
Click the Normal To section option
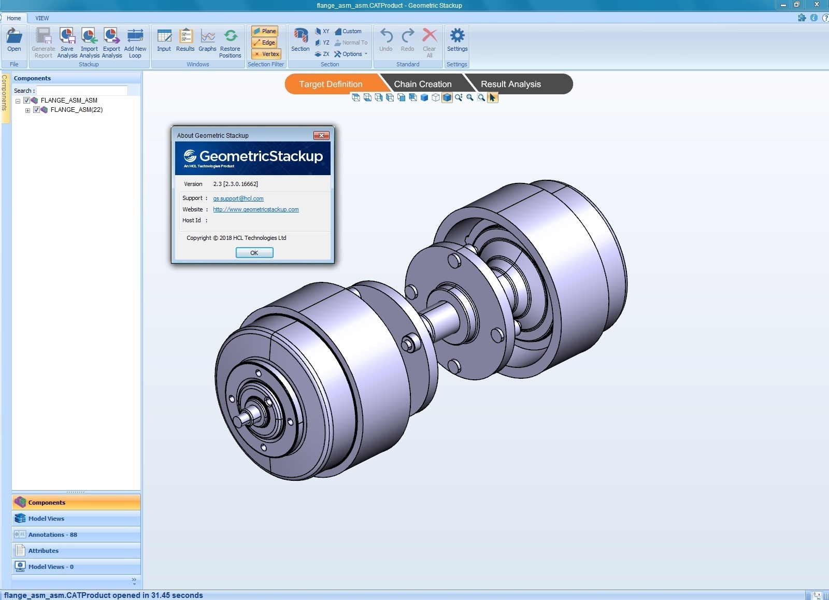point(351,42)
